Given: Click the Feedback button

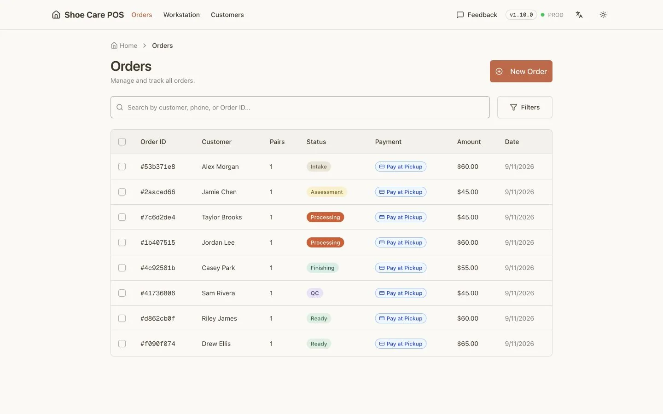Looking at the screenshot, I should tap(477, 15).
